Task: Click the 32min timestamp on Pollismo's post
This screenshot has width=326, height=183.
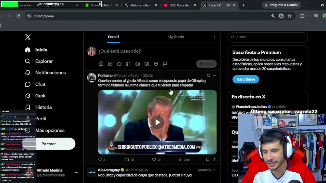Action: [148, 75]
